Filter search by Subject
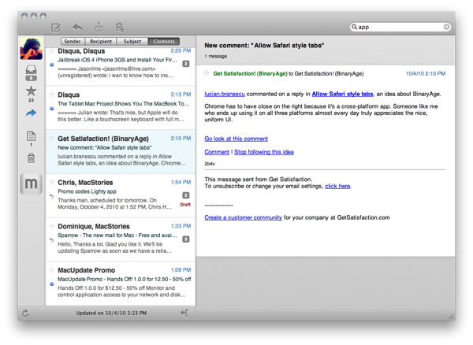The height and width of the screenshot is (345, 473). pos(132,41)
